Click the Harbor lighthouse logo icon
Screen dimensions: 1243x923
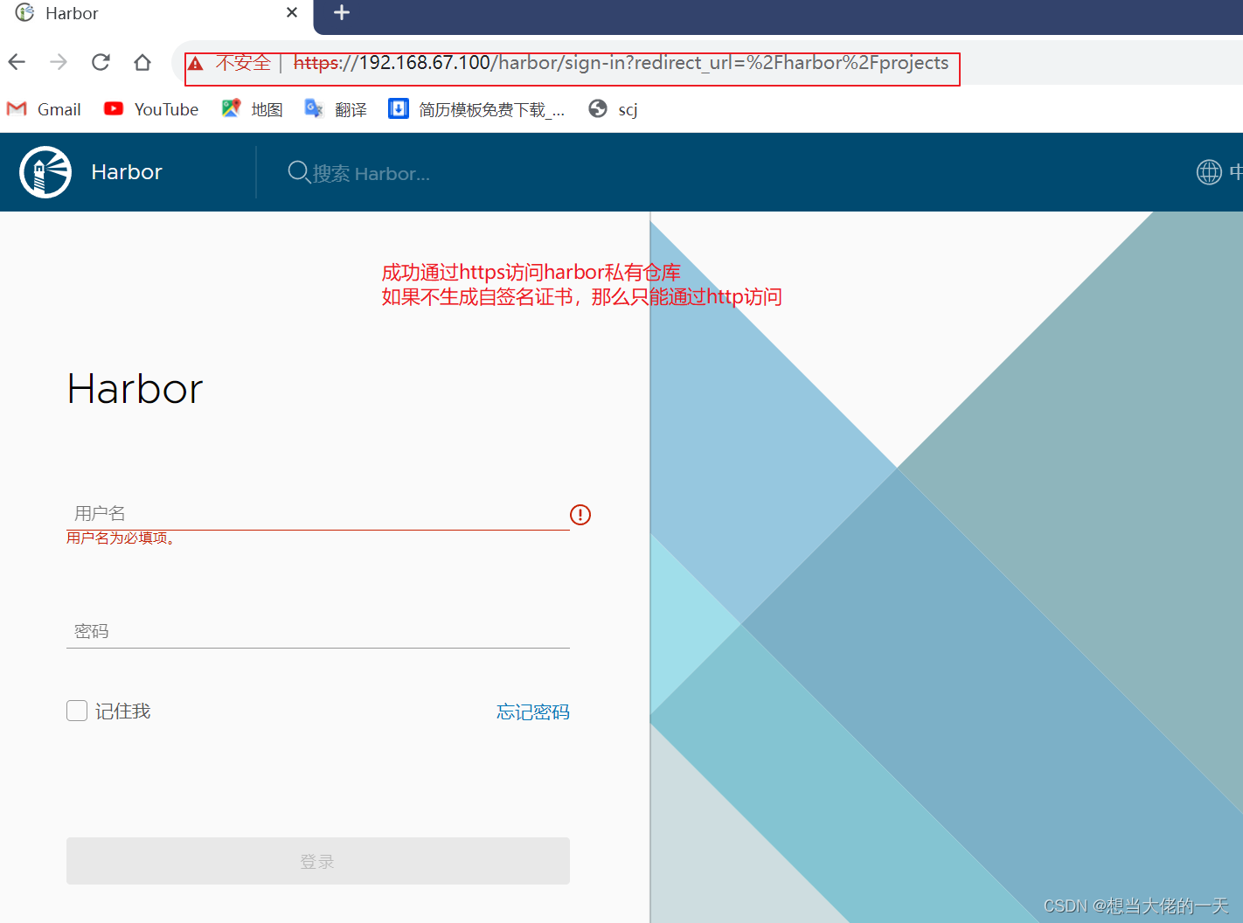coord(45,172)
